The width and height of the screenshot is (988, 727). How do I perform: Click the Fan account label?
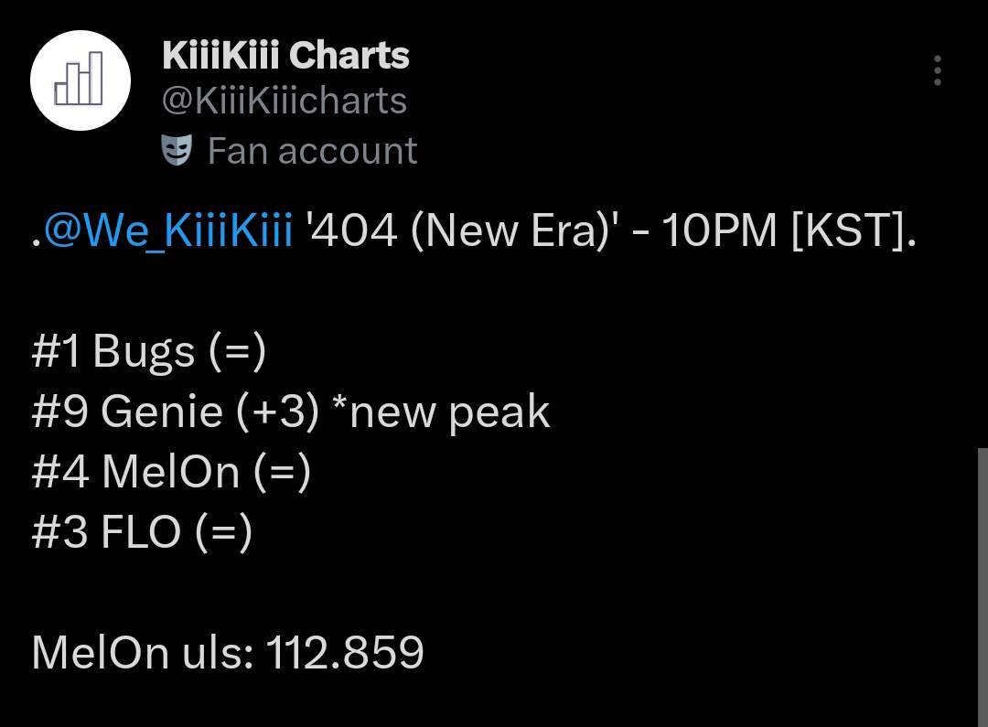coord(312,151)
